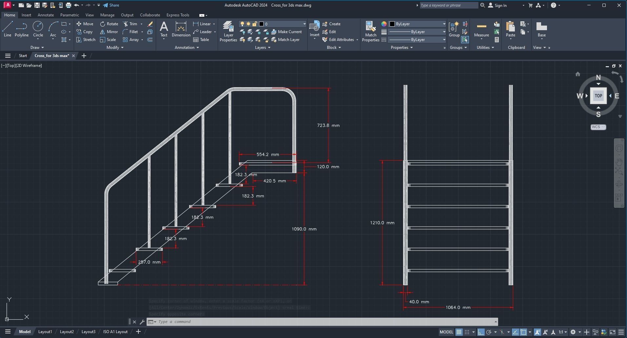This screenshot has width=627, height=338.
Task: Select the Polyline tool
Action: pyautogui.click(x=21, y=29)
